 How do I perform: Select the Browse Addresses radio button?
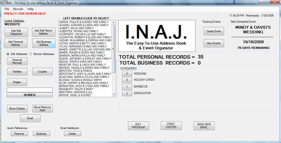coord(31,54)
